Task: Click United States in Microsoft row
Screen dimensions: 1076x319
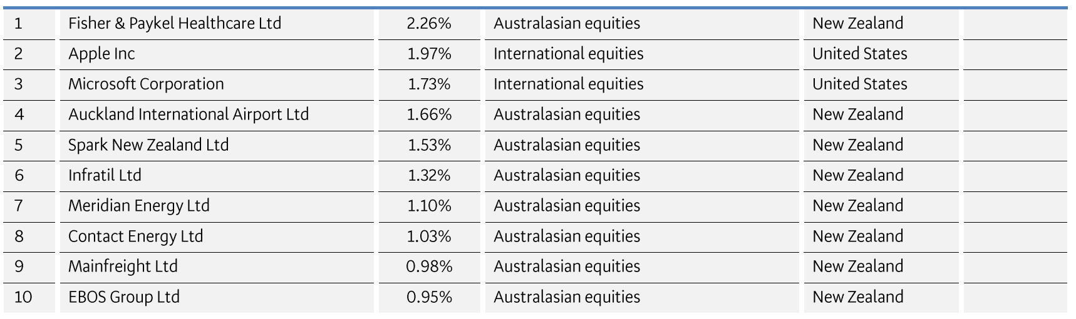Action: (x=859, y=84)
